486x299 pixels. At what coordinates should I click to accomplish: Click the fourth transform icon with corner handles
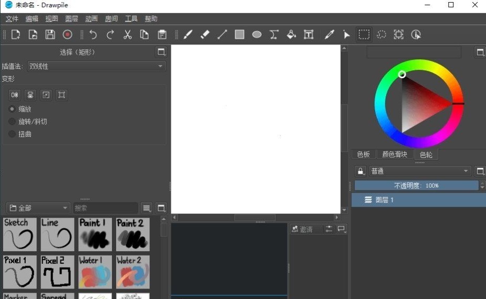pyautogui.click(x=61, y=95)
